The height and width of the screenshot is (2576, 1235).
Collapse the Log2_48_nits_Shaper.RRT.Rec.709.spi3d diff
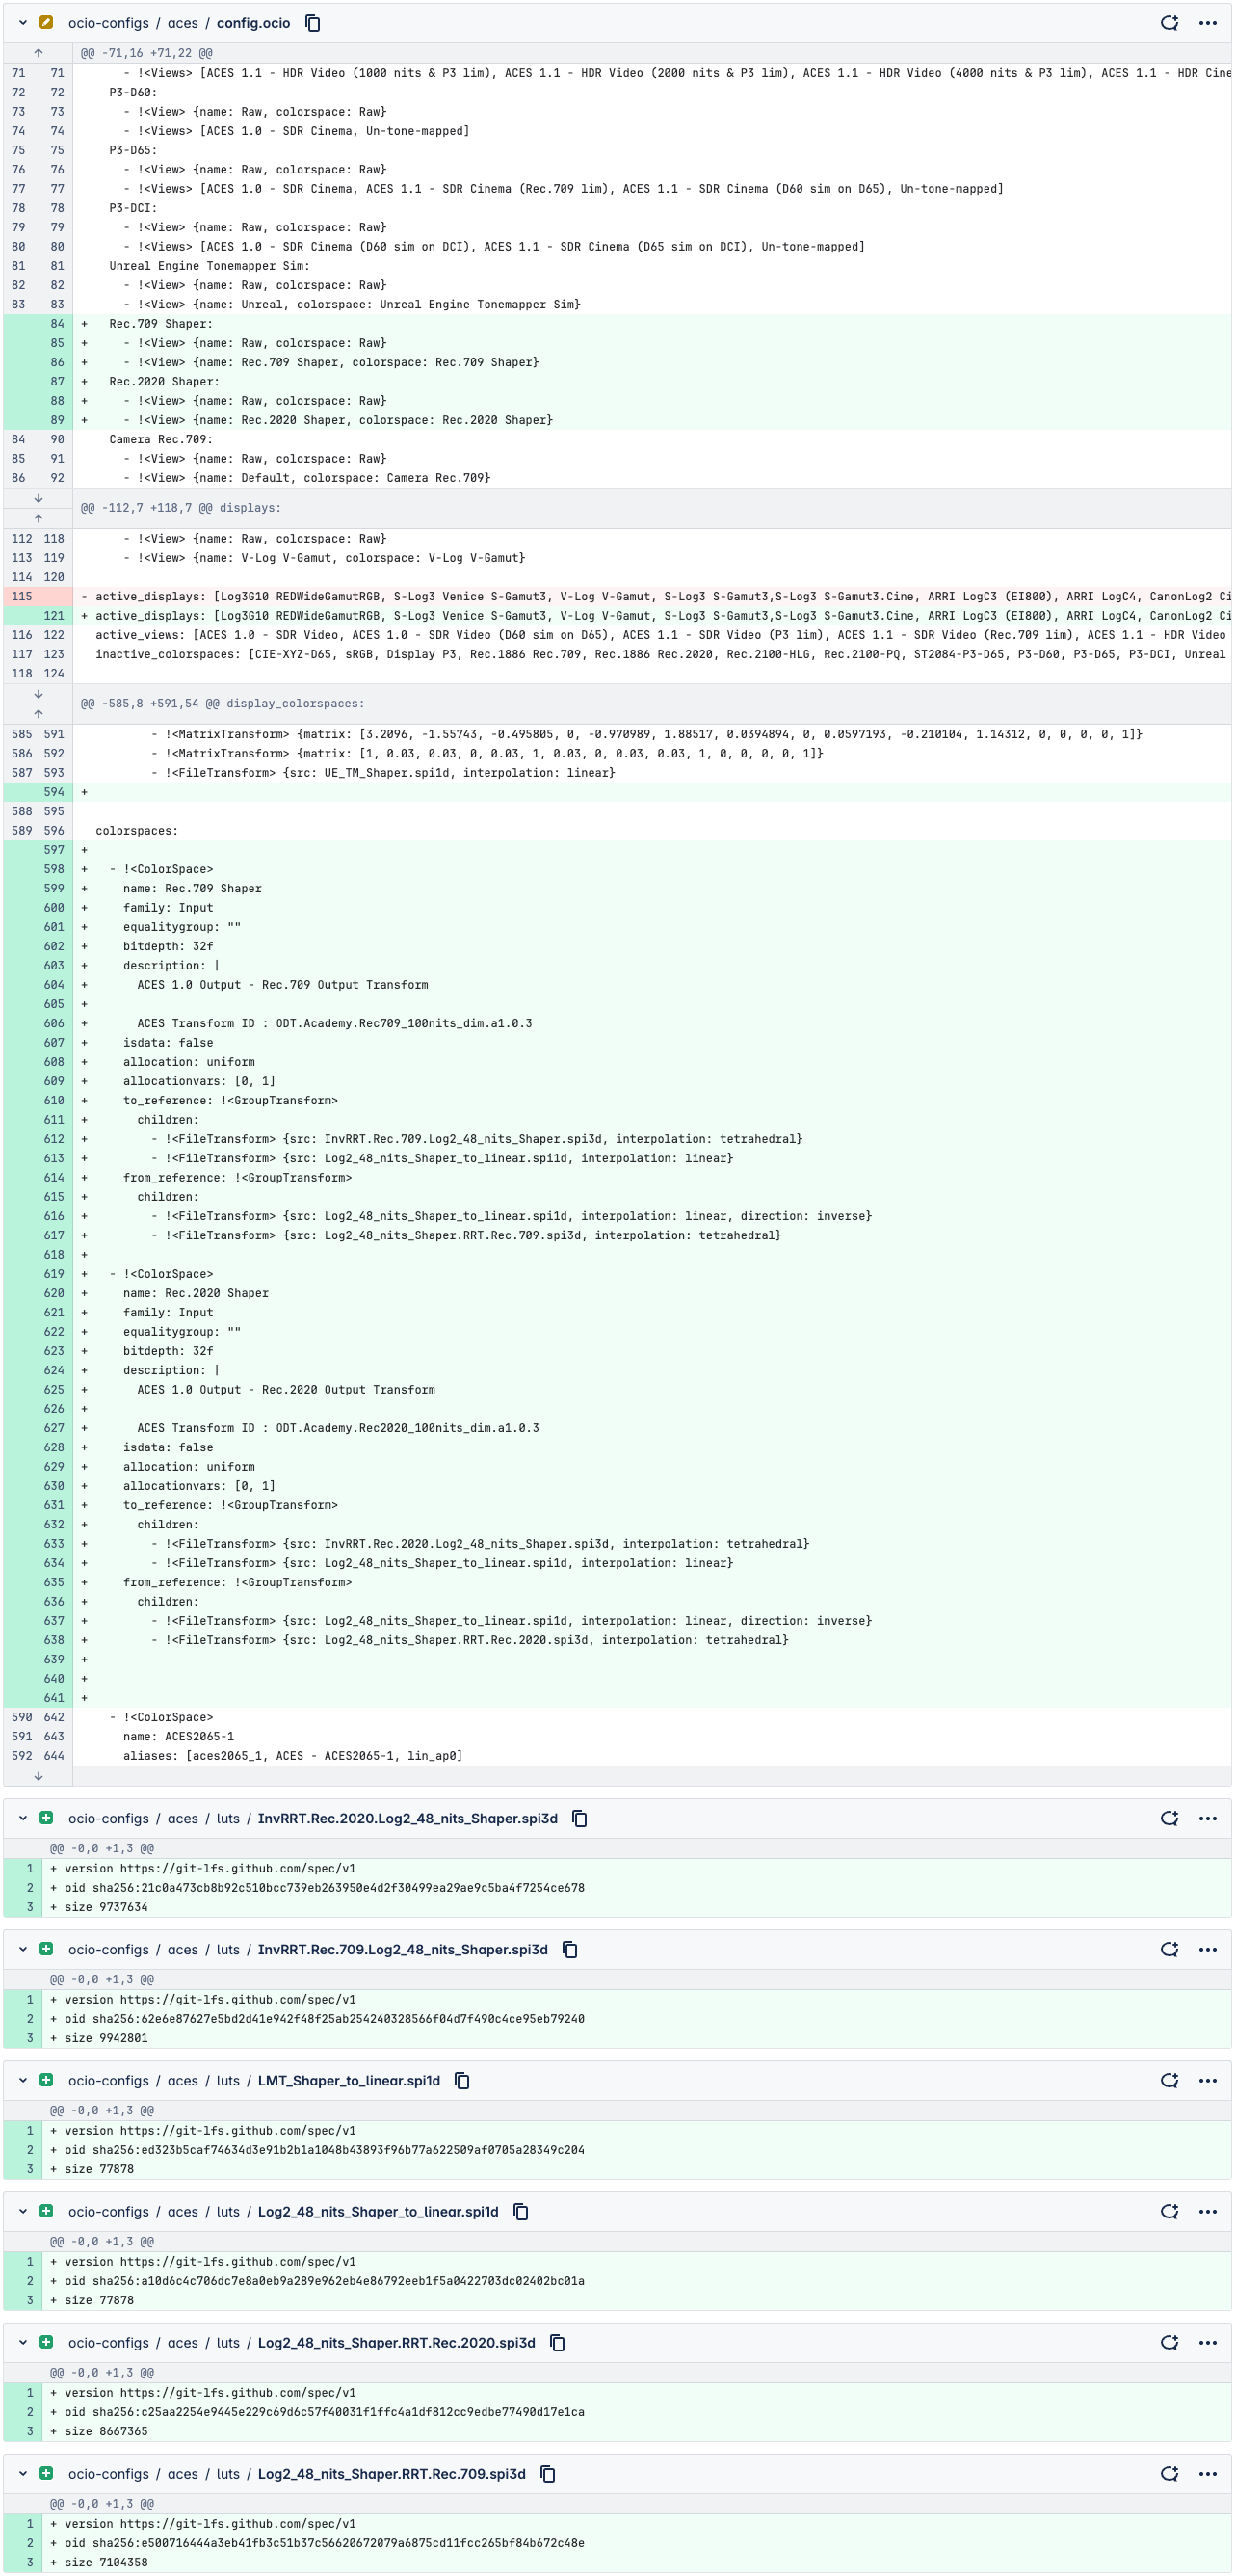(x=23, y=2473)
